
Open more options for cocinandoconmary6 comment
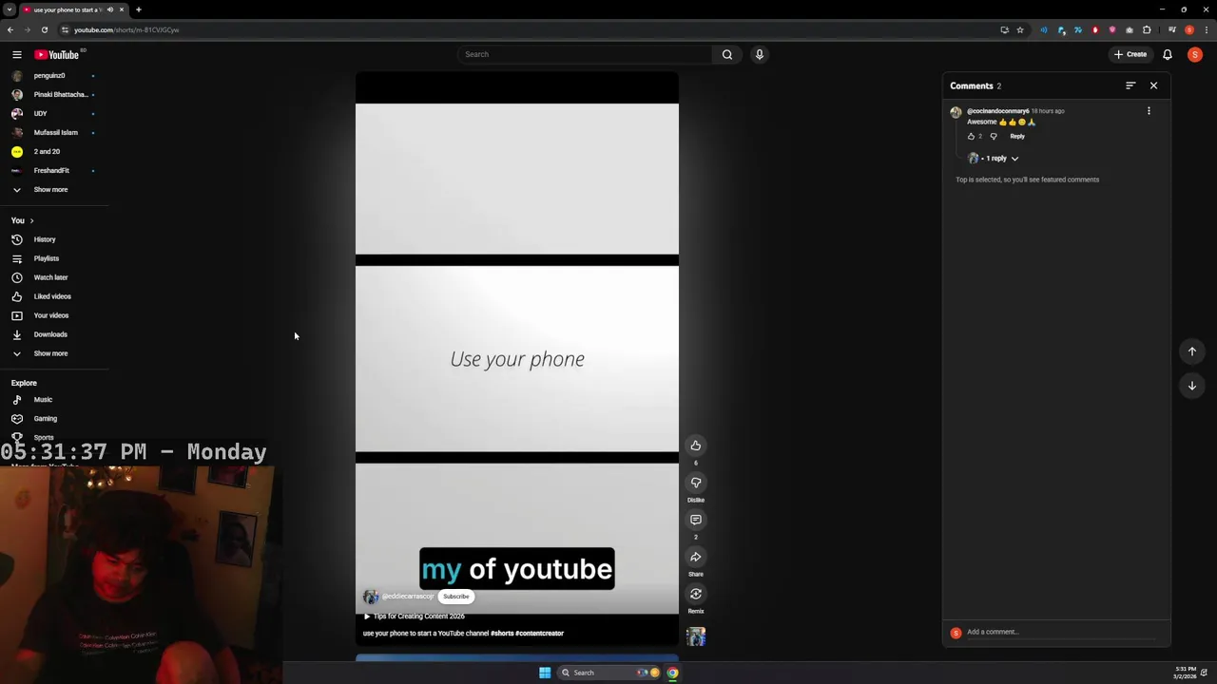1149,111
